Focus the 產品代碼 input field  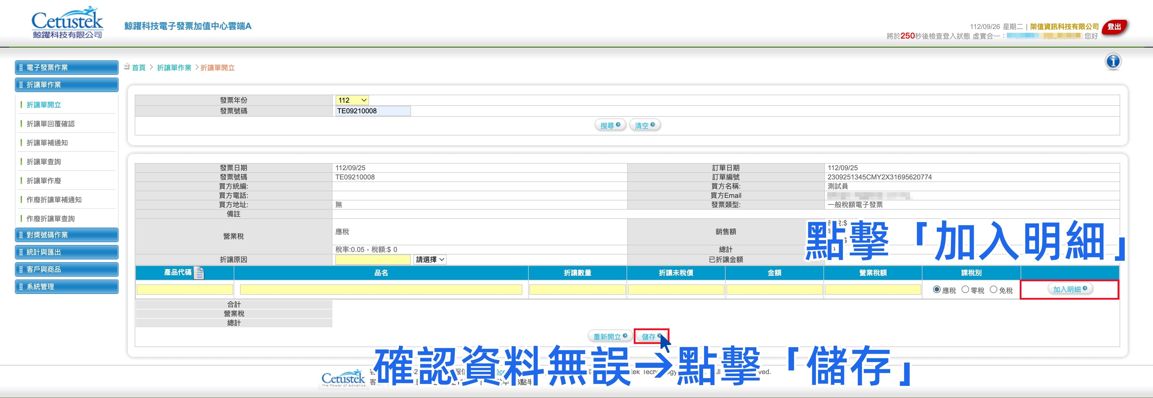[184, 290]
